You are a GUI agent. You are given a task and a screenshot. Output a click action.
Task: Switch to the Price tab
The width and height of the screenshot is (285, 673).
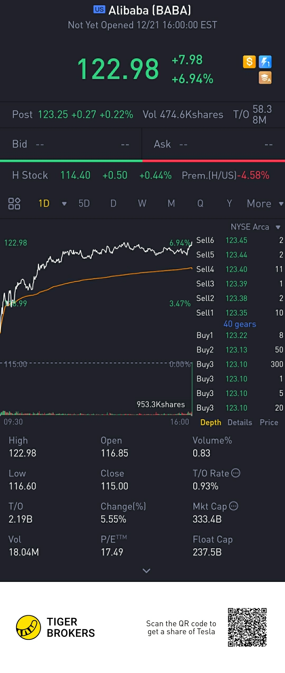(269, 422)
